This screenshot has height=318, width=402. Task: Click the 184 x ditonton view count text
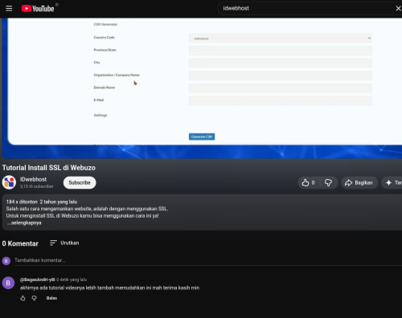coord(22,202)
